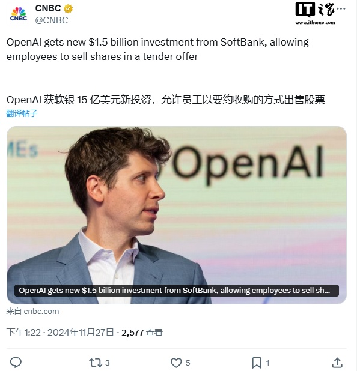This screenshot has width=357, height=371.
Task: Open the three-dot more options menu
Action: [341, 9]
